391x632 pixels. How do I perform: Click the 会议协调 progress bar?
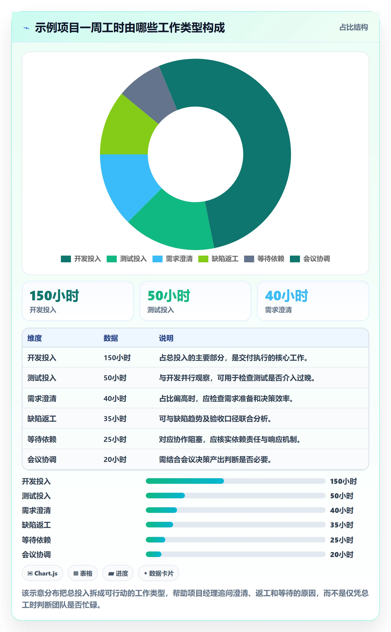235,554
